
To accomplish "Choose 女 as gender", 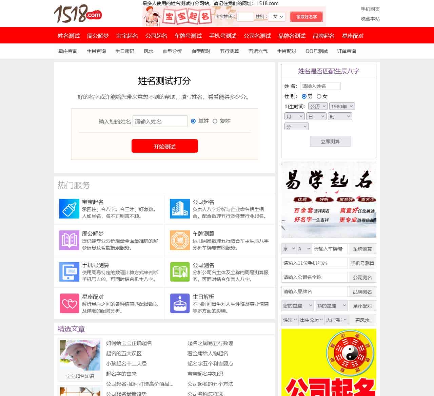I will click(319, 96).
